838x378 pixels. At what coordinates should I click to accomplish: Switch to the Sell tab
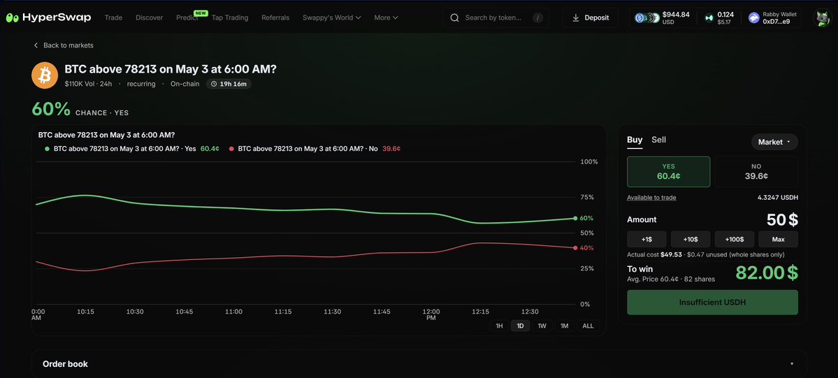tap(658, 140)
